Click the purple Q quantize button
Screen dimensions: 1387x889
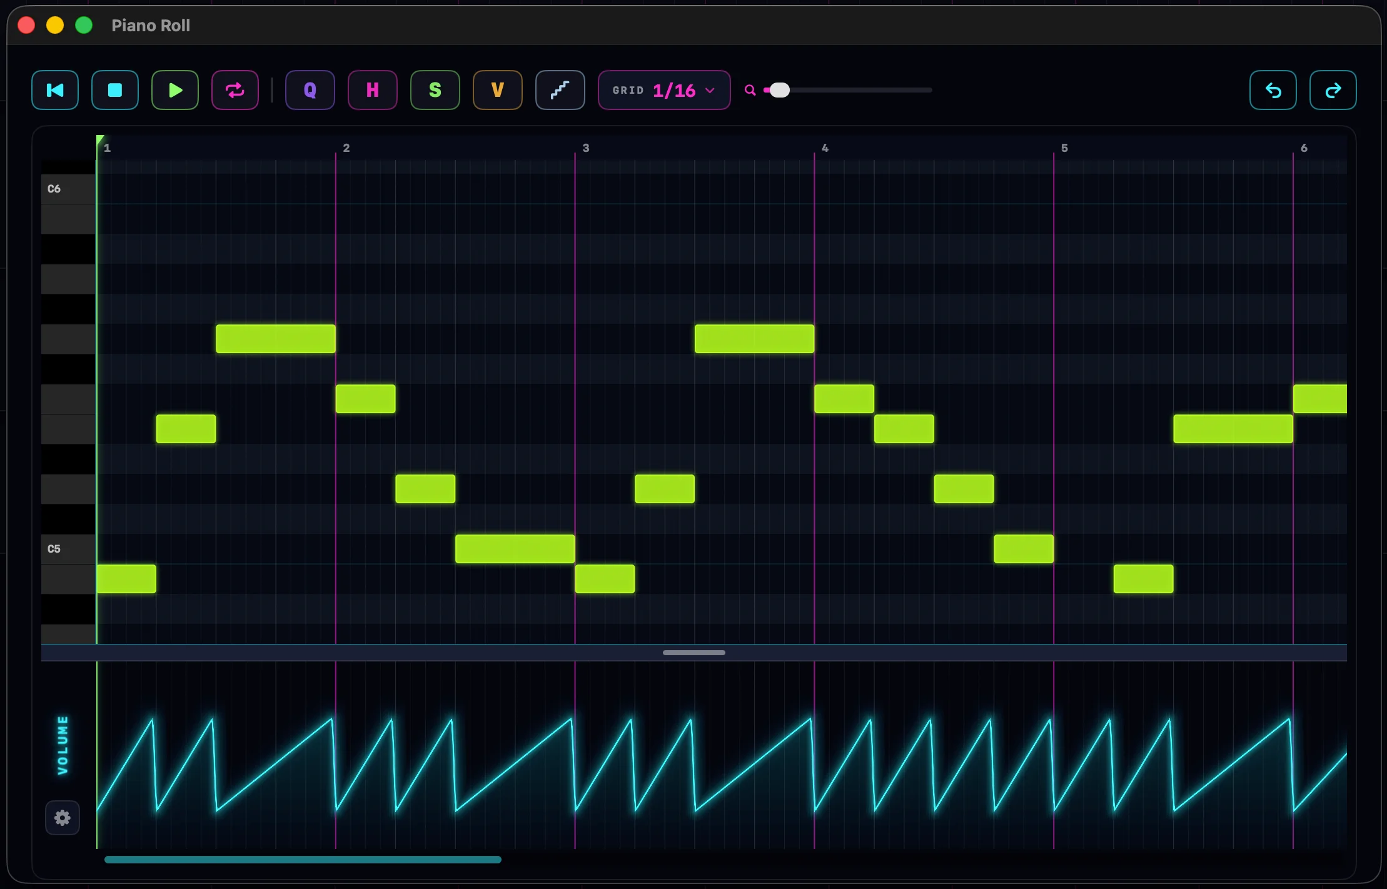[310, 90]
